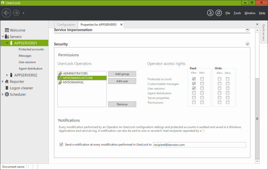Open User sessions in the tree
This screenshot has width=268, height=170.
[x=27, y=62]
